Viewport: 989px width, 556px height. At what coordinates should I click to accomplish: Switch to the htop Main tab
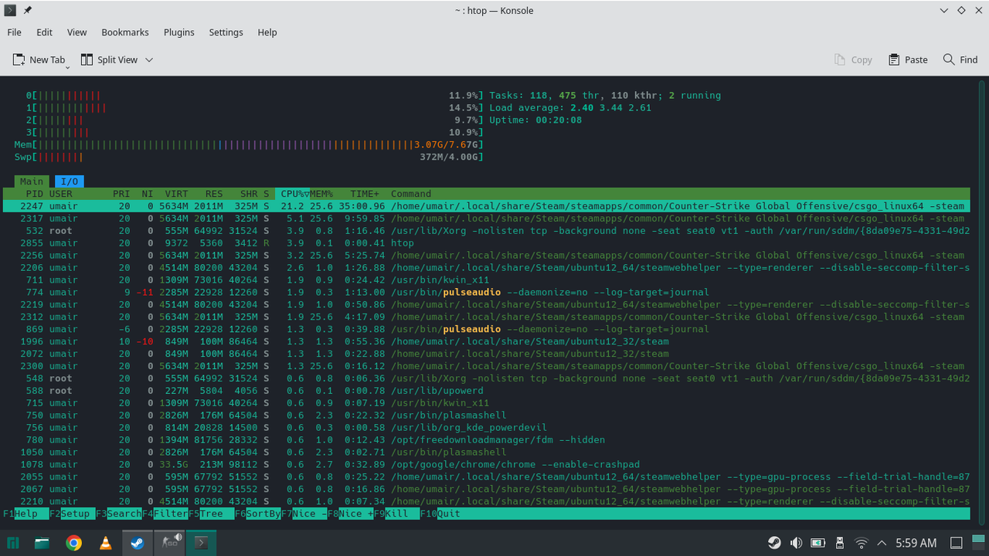pos(32,181)
